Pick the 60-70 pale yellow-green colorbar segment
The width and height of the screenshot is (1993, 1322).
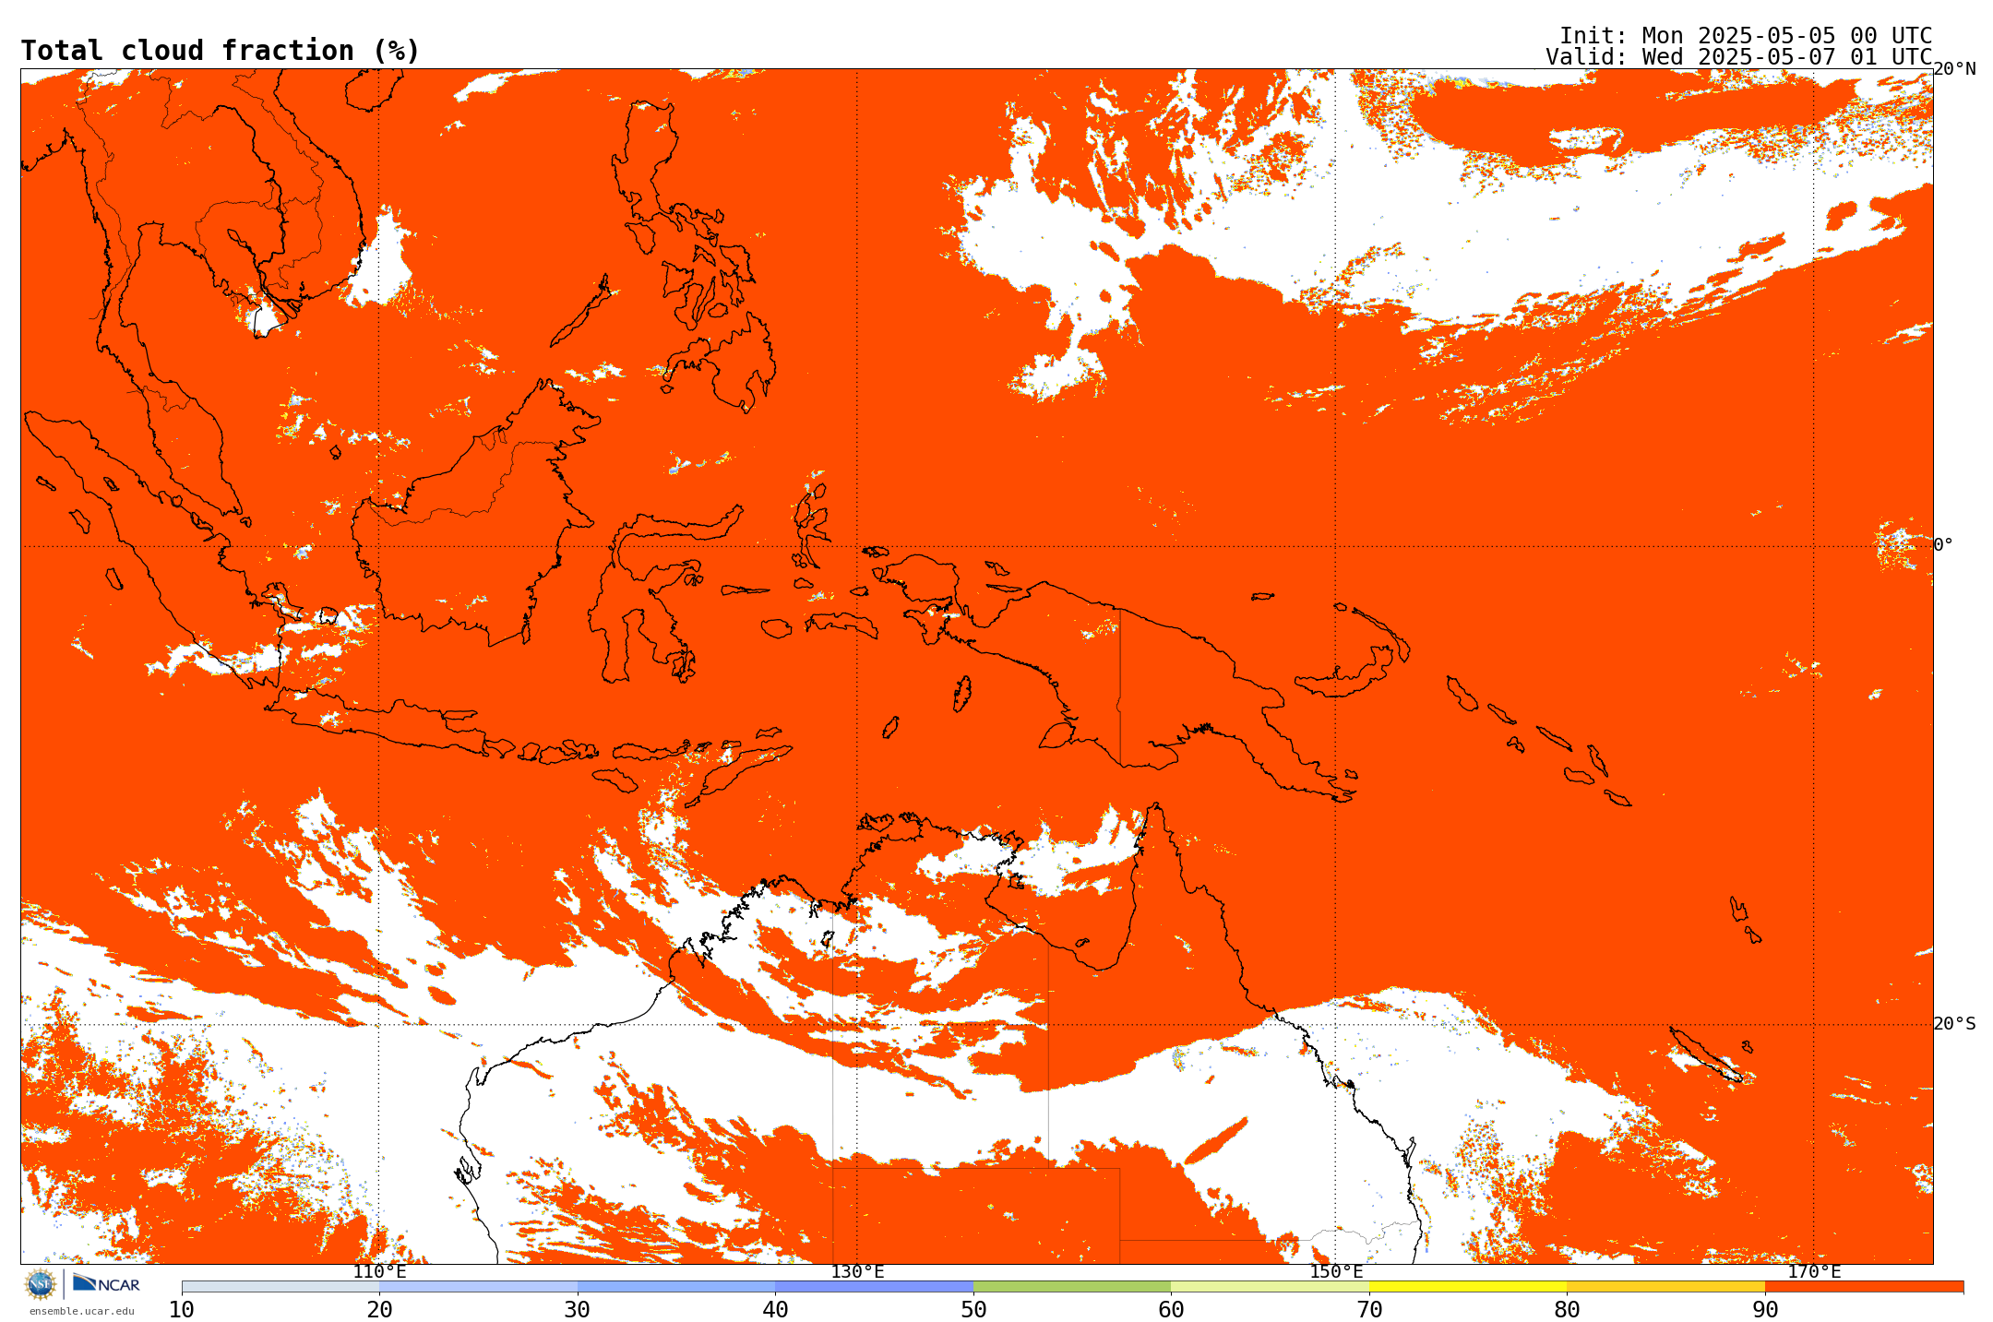tap(1270, 1287)
